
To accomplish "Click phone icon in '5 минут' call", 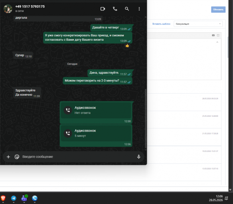I will [68, 133].
